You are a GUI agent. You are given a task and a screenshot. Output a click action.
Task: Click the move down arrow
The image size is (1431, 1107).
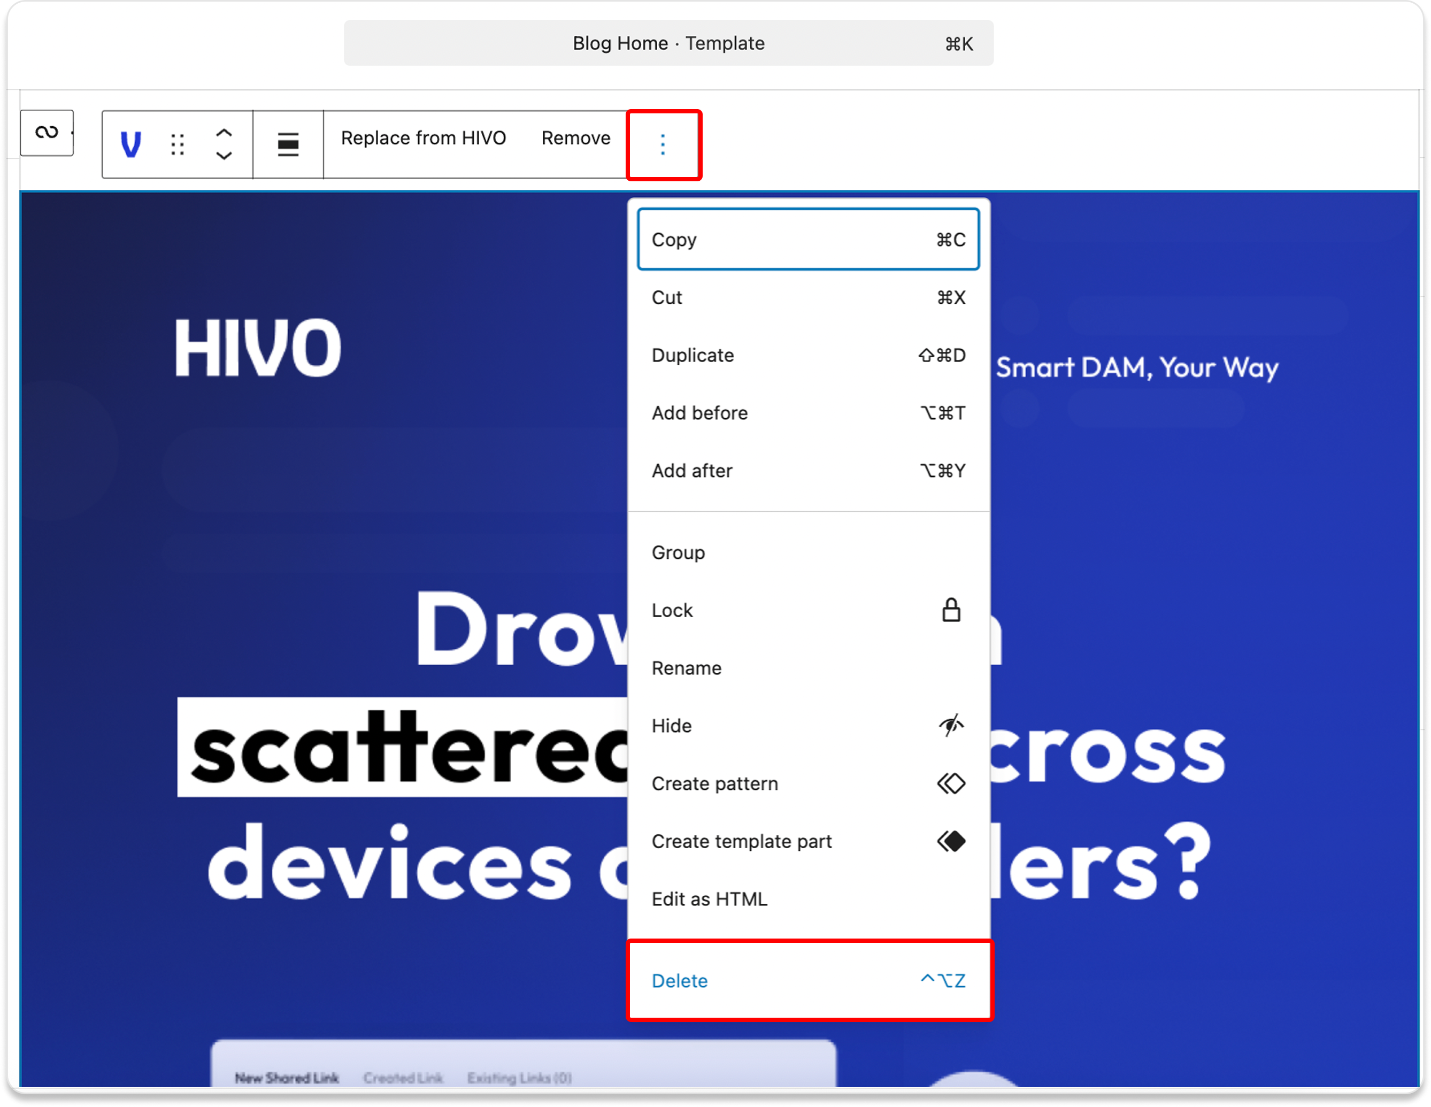(224, 156)
